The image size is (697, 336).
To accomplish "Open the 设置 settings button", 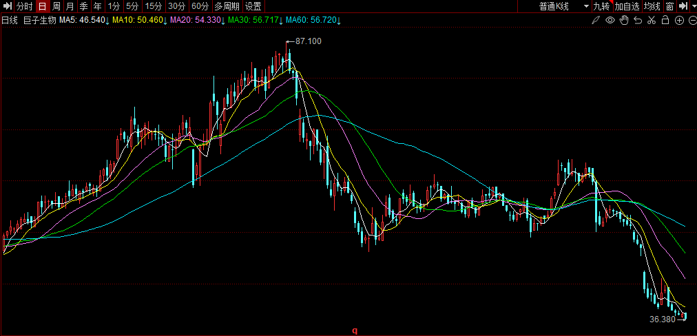I will tap(253, 6).
